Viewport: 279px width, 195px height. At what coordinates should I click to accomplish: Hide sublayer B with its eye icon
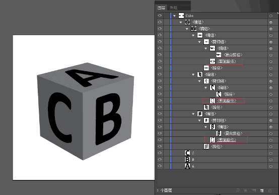click(x=160, y=159)
